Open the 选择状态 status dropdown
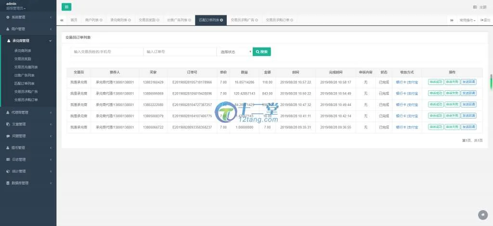The width and height of the screenshot is (493, 226). coord(234,52)
